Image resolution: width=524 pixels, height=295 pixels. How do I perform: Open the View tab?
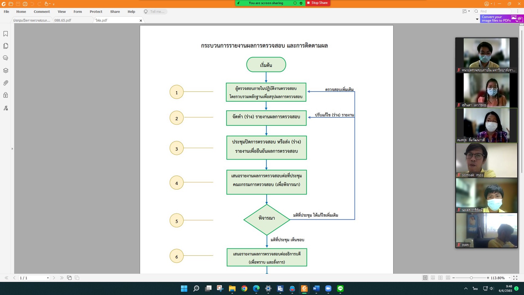tap(62, 12)
